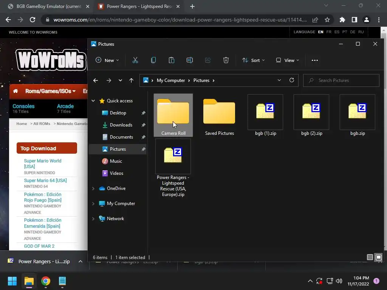
Task: Click the Rename icon in Explorer toolbar
Action: (190, 60)
